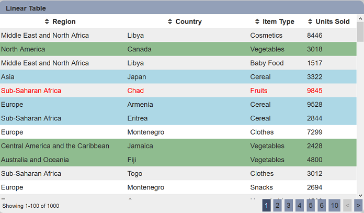This screenshot has width=364, height=213.
Task: Click scrollbar down arrow
Action: click(360, 195)
